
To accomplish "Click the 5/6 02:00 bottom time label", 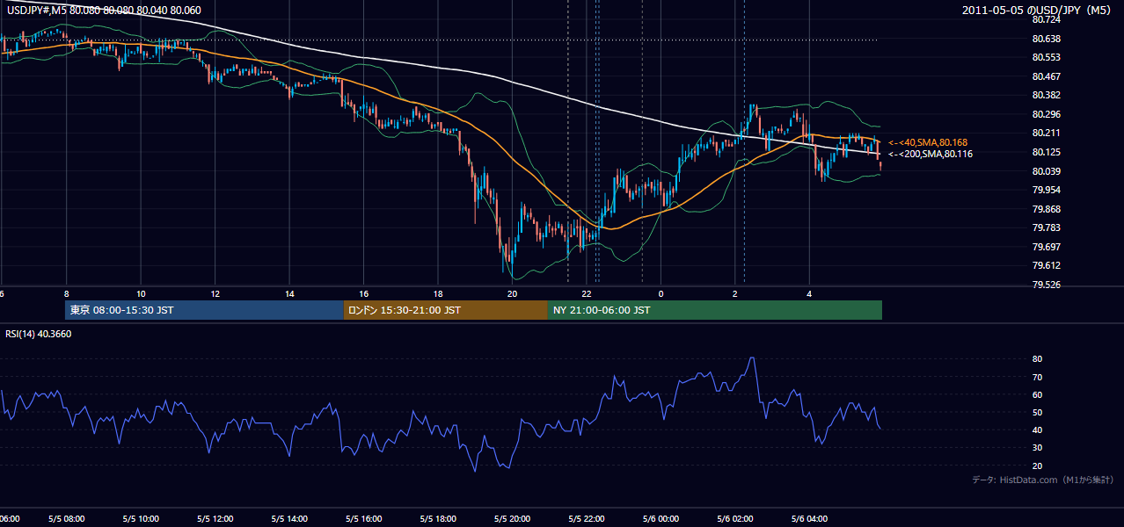I will coord(735,518).
